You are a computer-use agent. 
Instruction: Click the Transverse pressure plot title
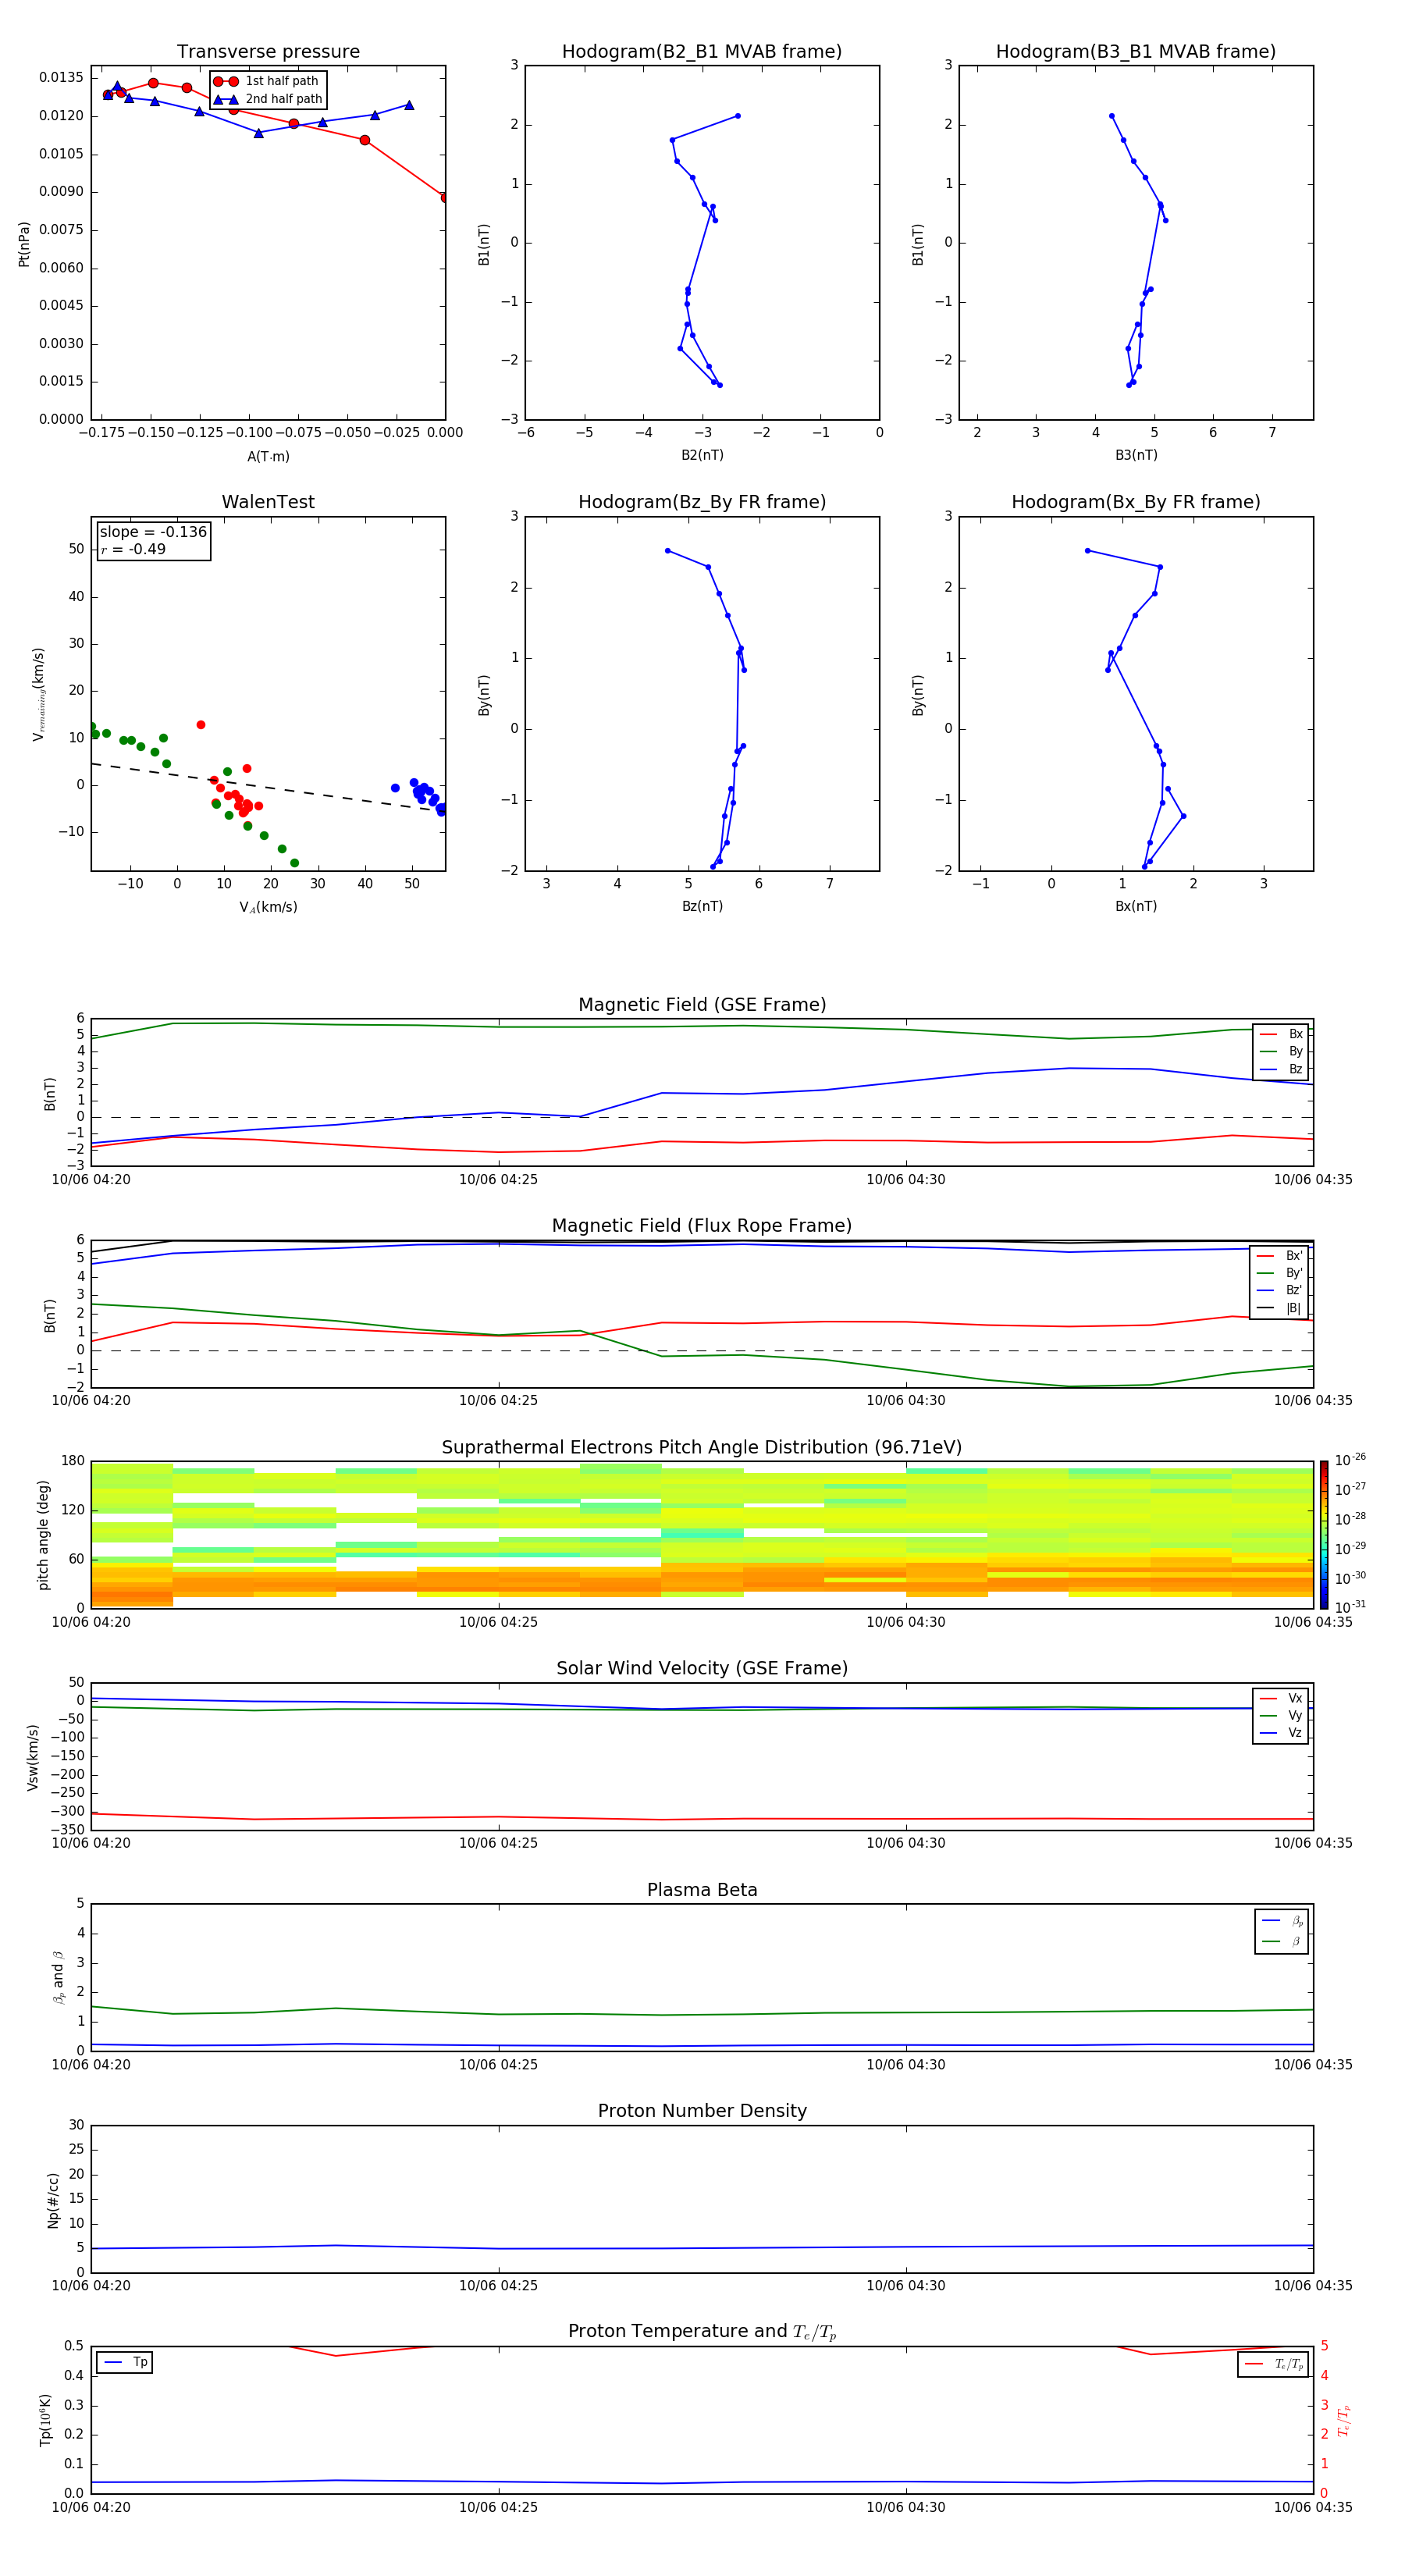click(268, 52)
